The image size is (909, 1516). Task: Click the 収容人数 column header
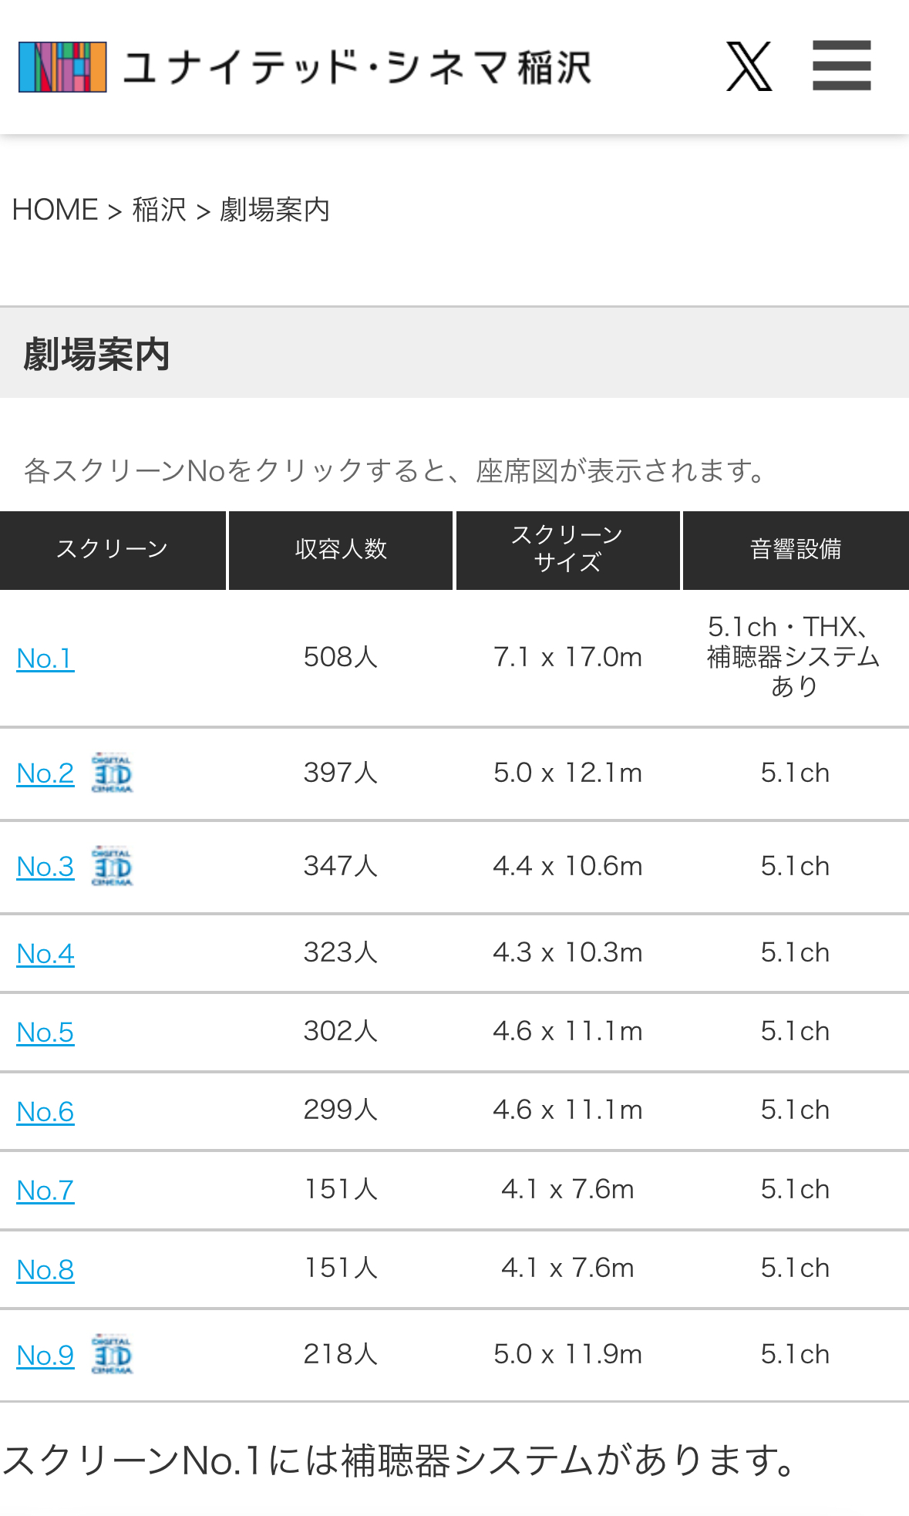coord(341,550)
